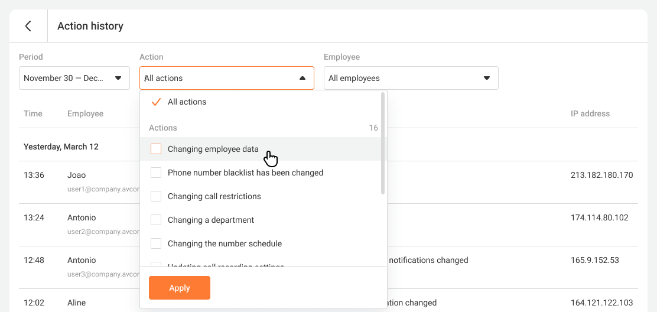Click the notifications changed row text
The height and width of the screenshot is (312, 657).
pyautogui.click(x=428, y=260)
